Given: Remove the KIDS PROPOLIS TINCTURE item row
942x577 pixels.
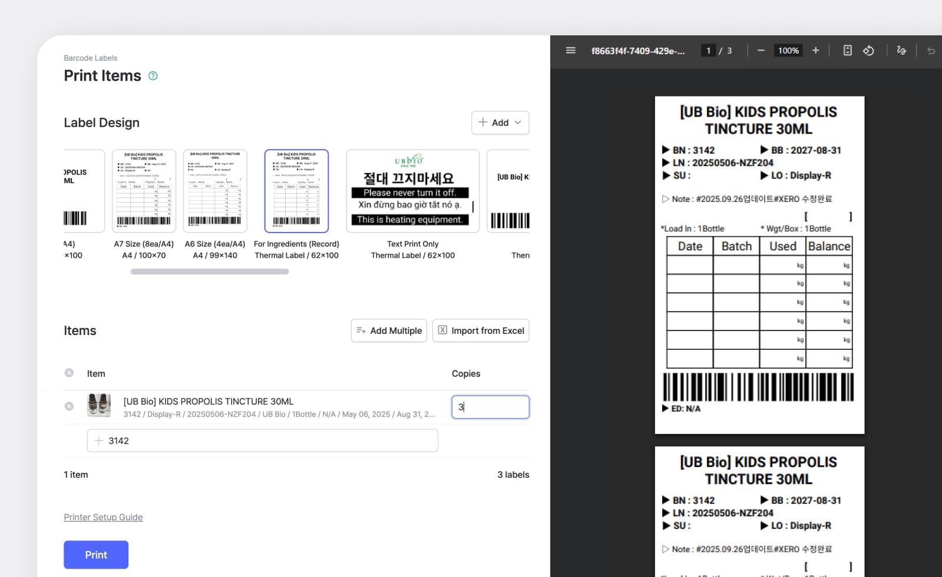Looking at the screenshot, I should [69, 406].
